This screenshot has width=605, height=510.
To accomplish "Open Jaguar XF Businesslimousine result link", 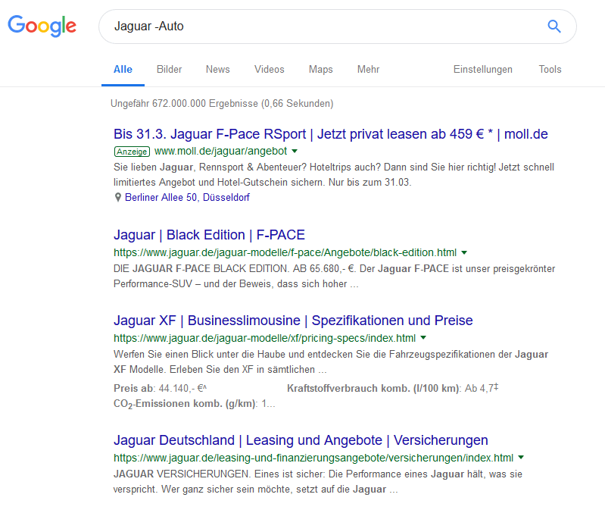I will point(293,321).
